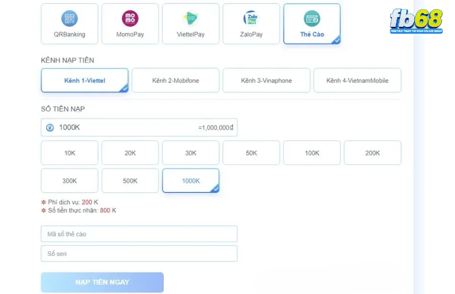Viewport: 455px width, 294px height.
Task: Click the Số seri input field
Action: click(x=139, y=254)
